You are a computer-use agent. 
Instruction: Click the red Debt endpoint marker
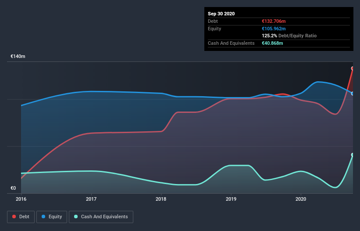tap(353, 68)
